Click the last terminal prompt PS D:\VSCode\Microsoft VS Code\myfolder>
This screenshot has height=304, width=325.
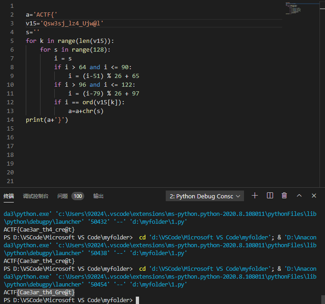tap(68, 300)
